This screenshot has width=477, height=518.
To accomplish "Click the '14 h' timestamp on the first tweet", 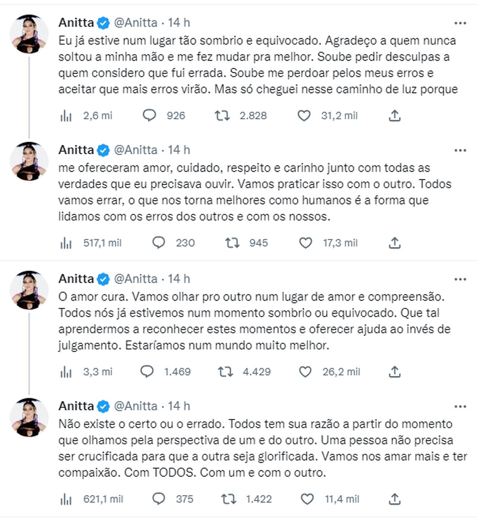I will (179, 22).
